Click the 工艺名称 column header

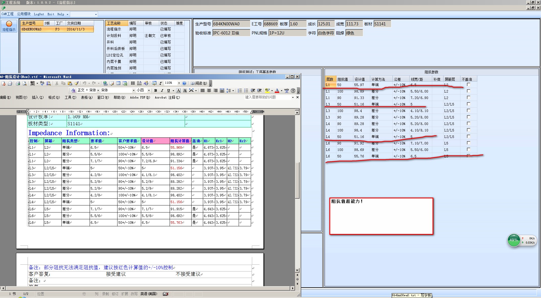117,23
